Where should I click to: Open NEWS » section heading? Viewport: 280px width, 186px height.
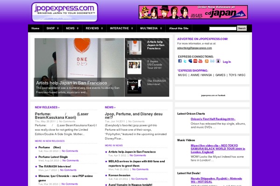click(x=110, y=107)
